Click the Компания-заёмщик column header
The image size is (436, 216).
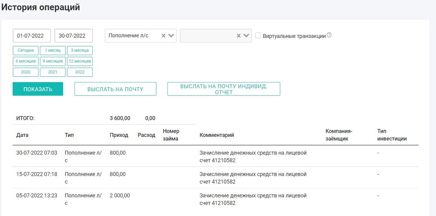pyautogui.click(x=339, y=135)
